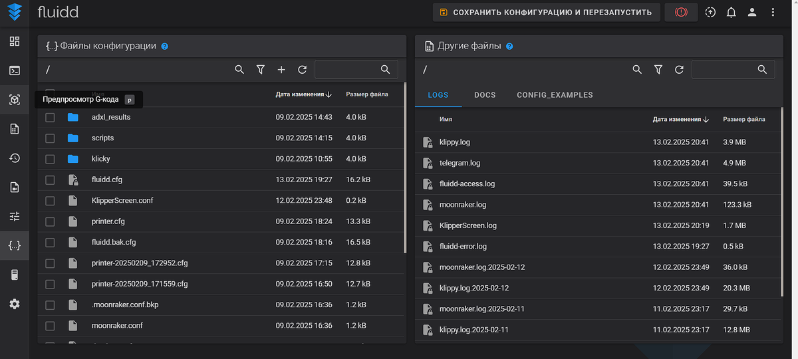Screen dimensions: 798x359
Task: Select the fluidd.bak.cfg checkbox
Action: pyautogui.click(x=50, y=242)
